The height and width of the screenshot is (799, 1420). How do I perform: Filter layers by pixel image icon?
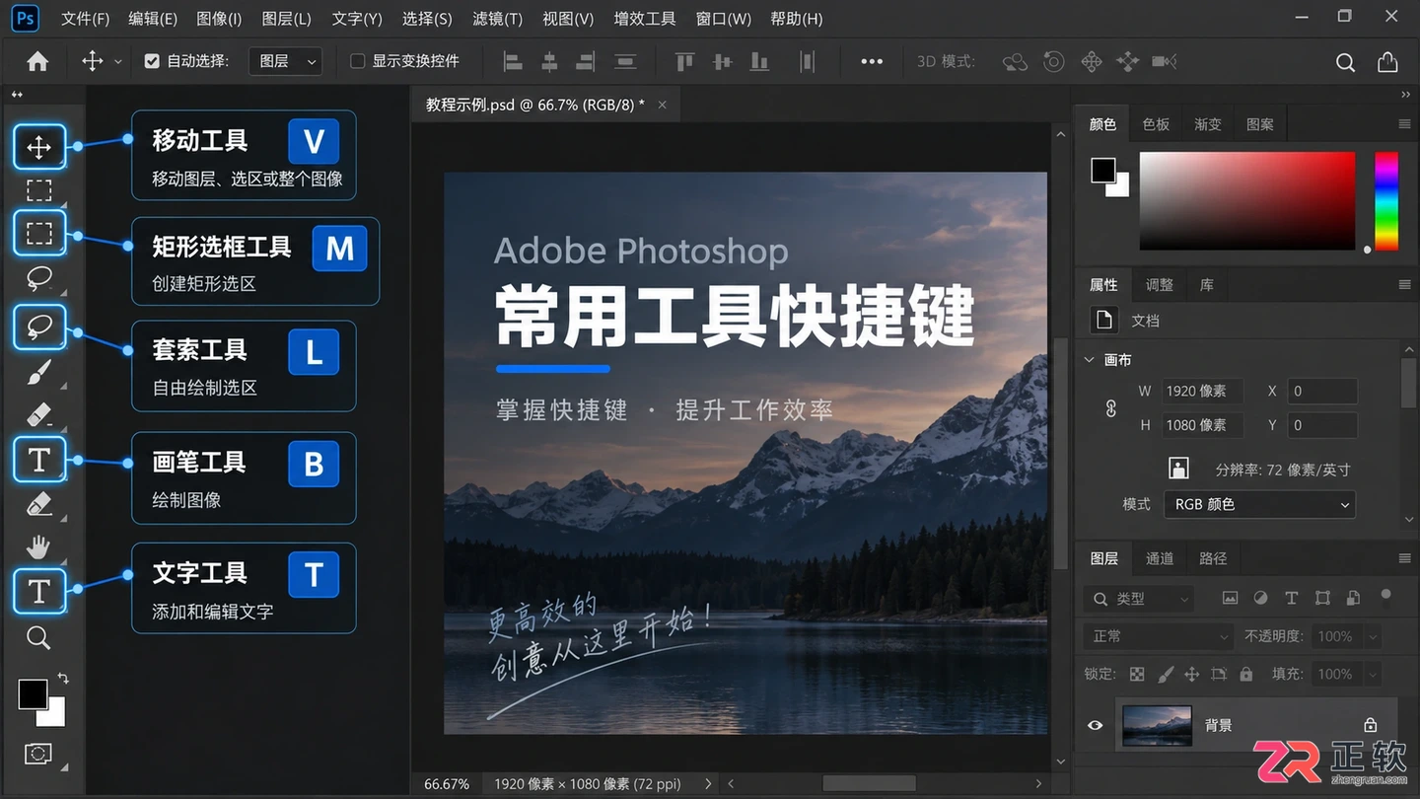[1230, 598]
